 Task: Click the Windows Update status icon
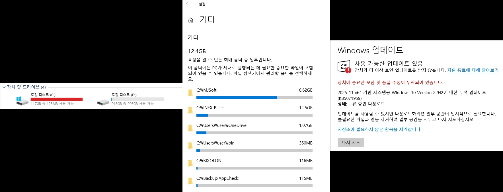344,67
